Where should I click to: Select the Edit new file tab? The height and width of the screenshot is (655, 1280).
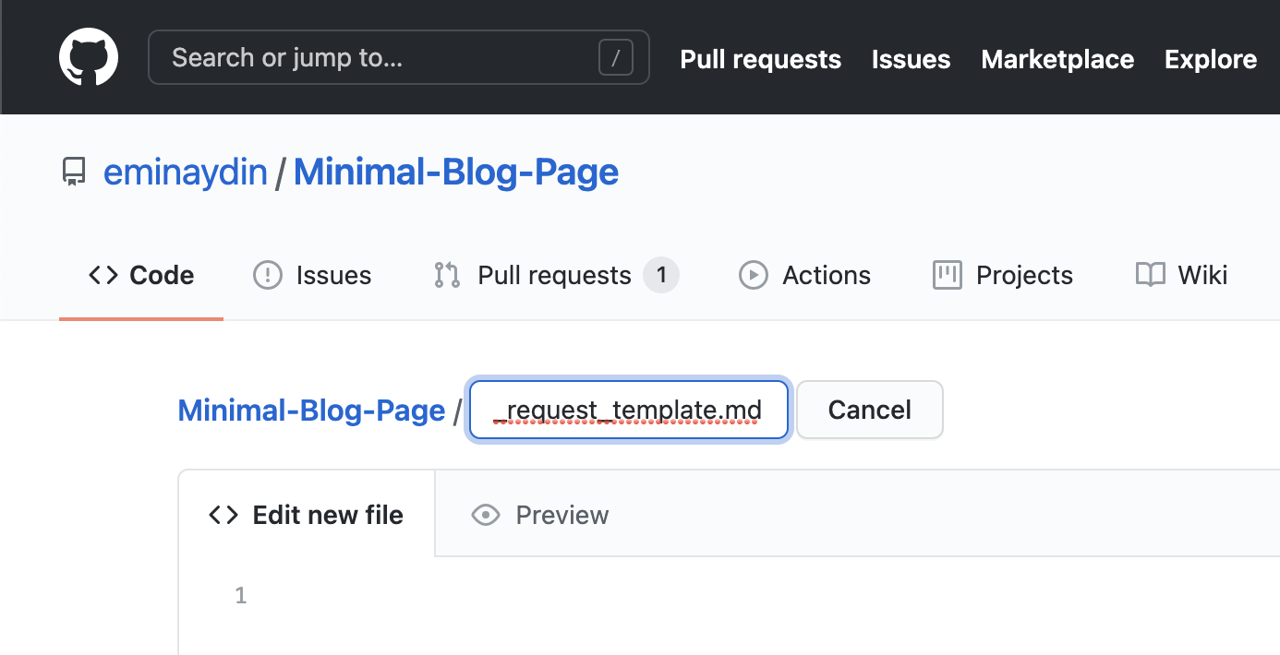coord(307,514)
